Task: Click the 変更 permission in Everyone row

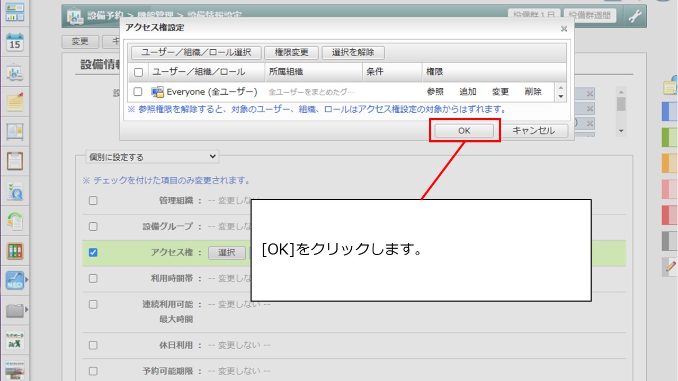Action: click(x=501, y=92)
